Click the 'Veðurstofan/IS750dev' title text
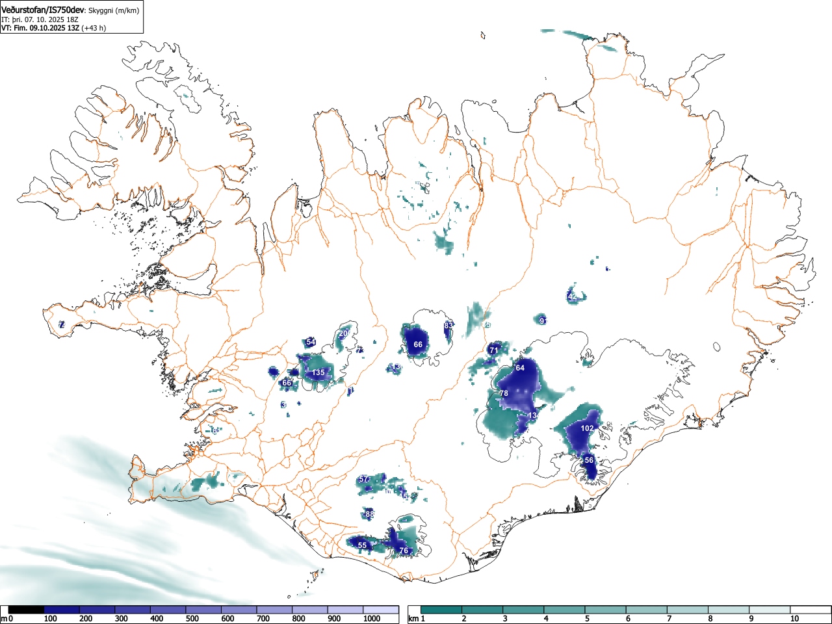Screen dimensions: 832x624 pyautogui.click(x=44, y=10)
